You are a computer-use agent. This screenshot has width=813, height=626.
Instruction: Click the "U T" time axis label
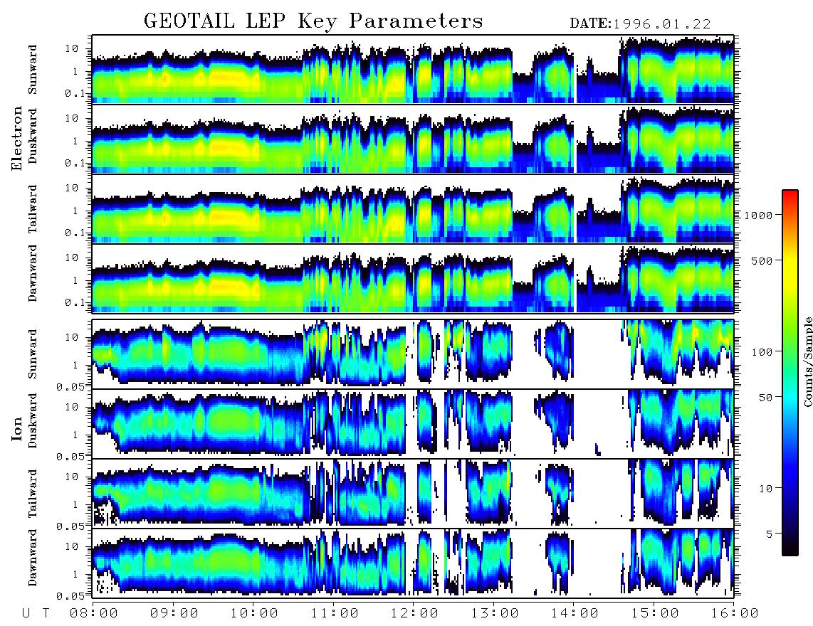(36, 614)
